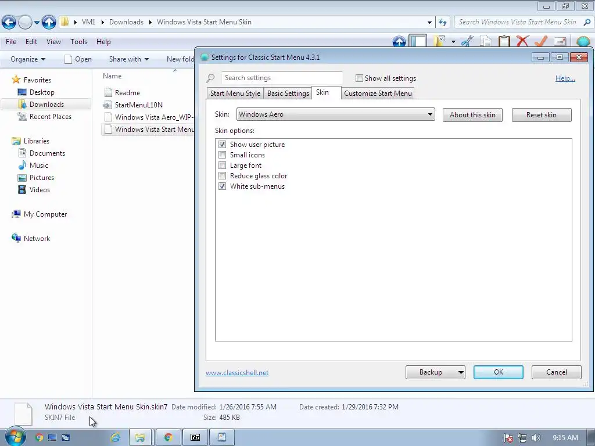
Task: Click the Paste clipboard toolbar icon
Action: pos(504,41)
